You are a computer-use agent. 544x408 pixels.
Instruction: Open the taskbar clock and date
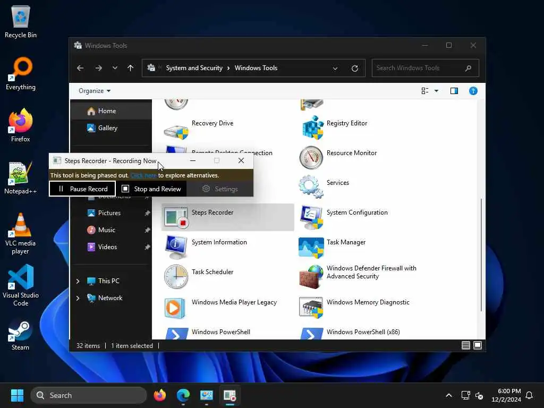point(506,395)
